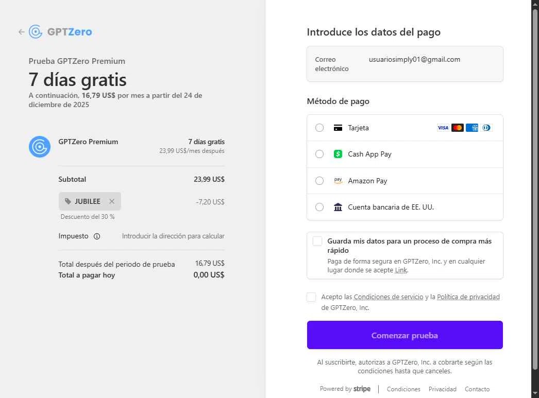The height and width of the screenshot is (398, 539).
Task: Click the Amazon Pay logo icon
Action: [x=338, y=181]
